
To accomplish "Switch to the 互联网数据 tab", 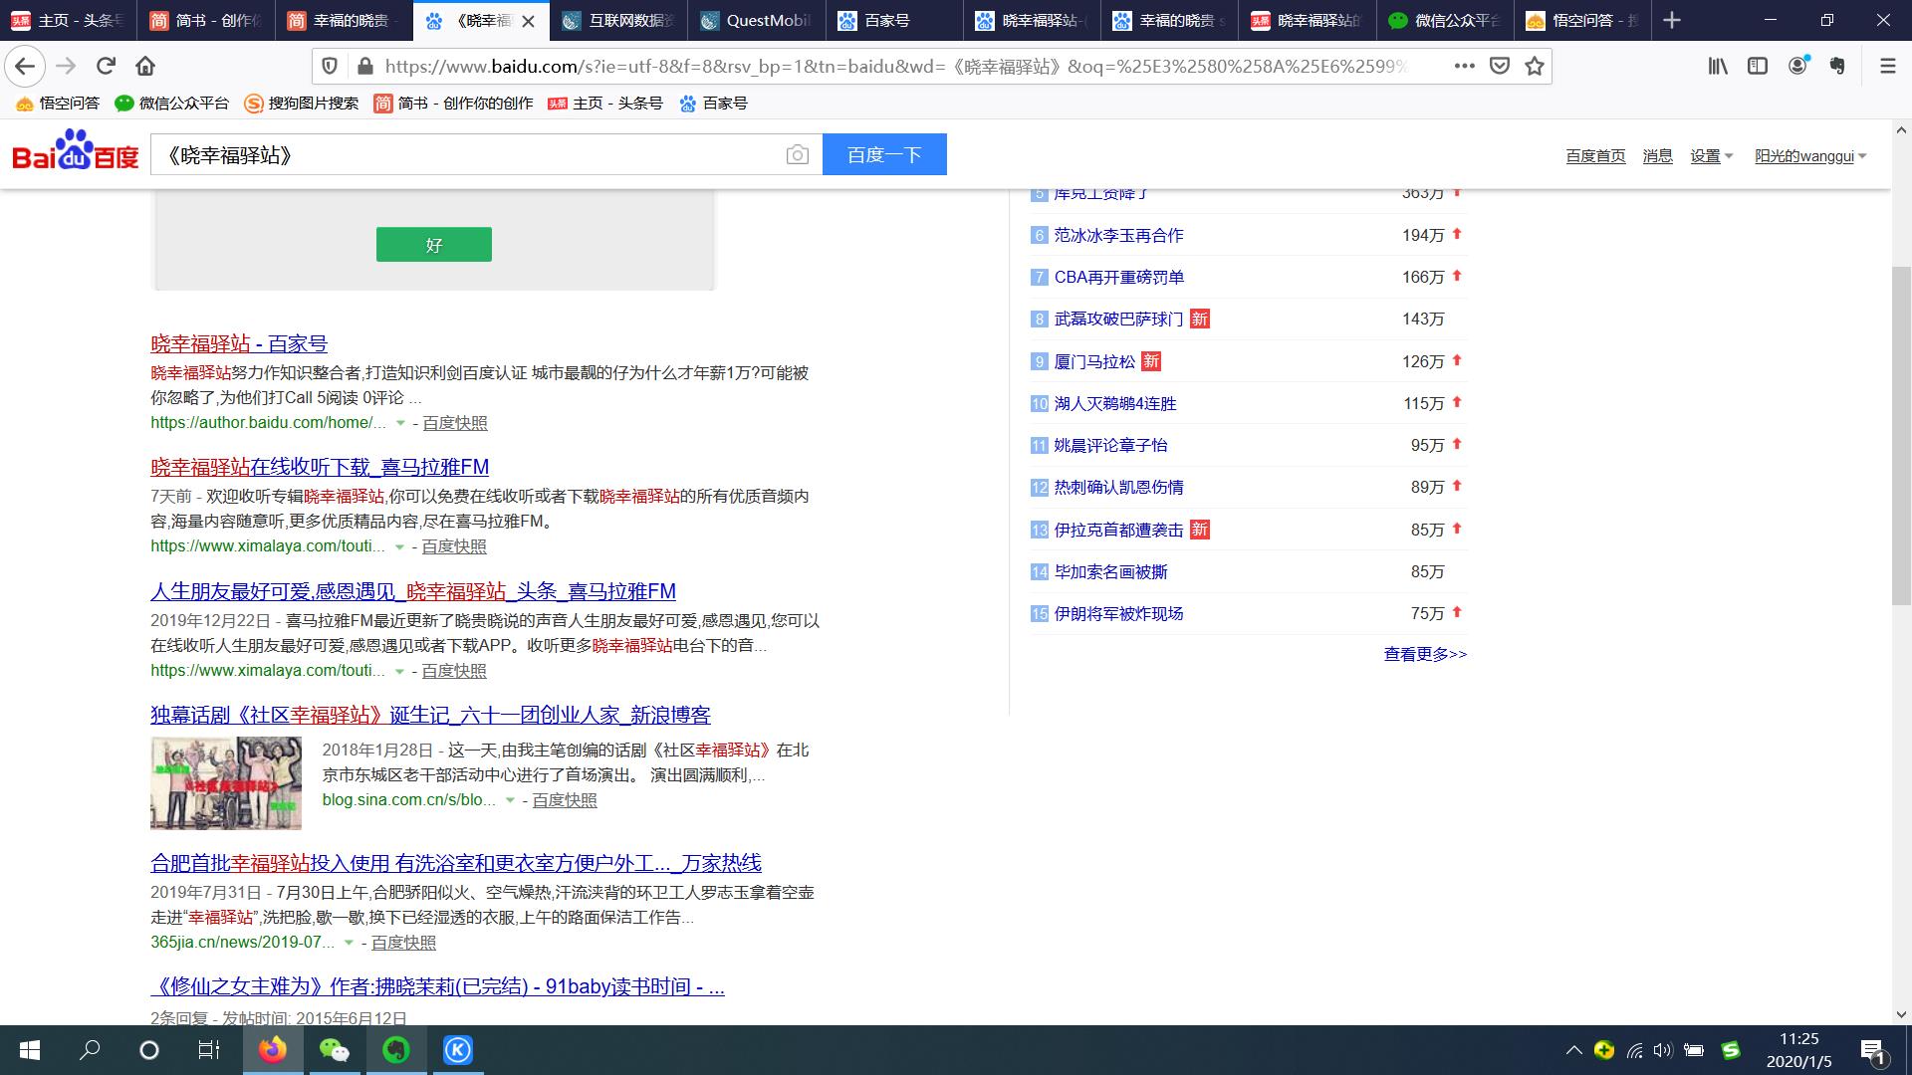I will point(617,21).
